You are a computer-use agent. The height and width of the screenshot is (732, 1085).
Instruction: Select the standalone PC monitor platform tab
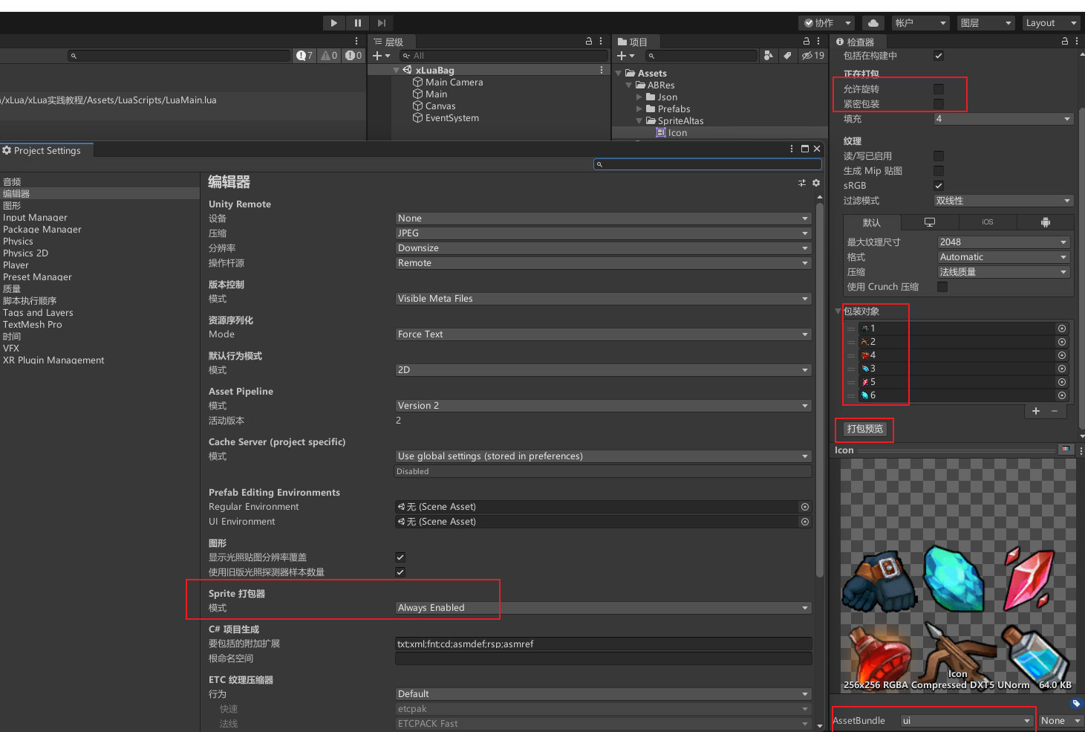click(x=929, y=222)
